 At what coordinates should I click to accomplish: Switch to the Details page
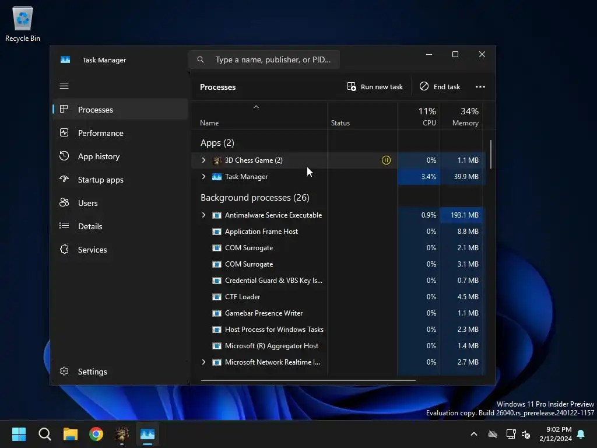[120, 226]
